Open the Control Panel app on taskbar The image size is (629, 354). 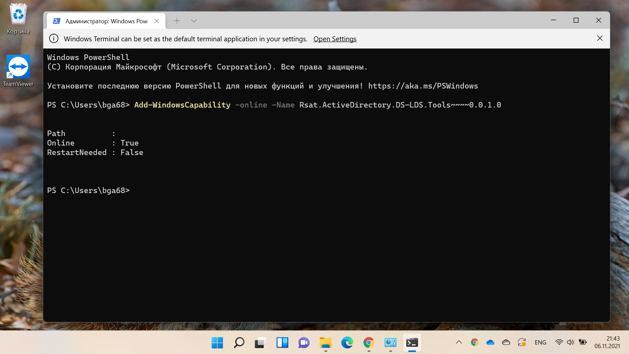click(390, 343)
